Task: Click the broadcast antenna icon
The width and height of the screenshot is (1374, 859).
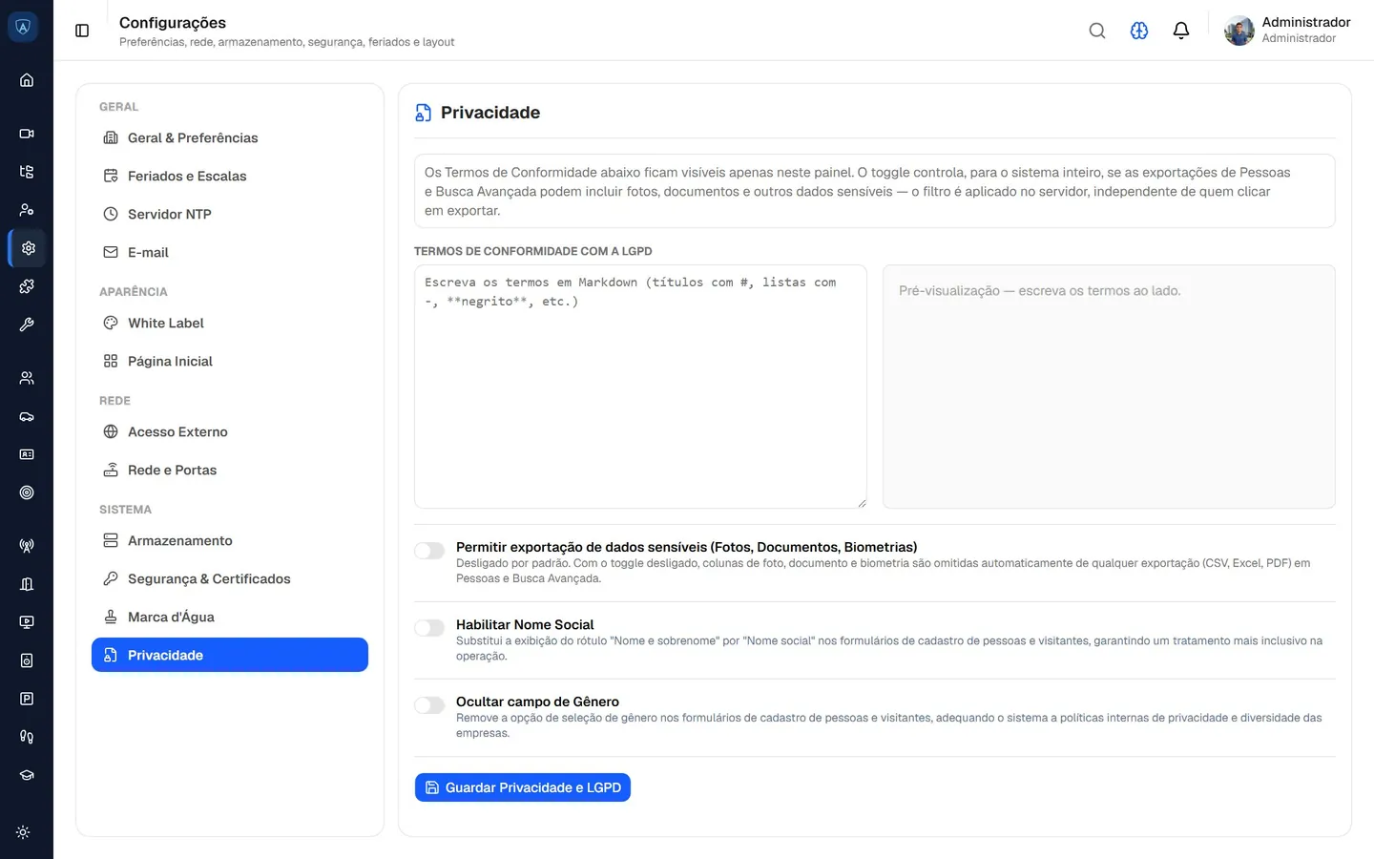Action: point(27,546)
